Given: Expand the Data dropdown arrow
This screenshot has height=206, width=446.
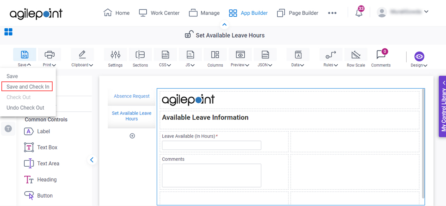Looking at the screenshot, I should pos(302,65).
